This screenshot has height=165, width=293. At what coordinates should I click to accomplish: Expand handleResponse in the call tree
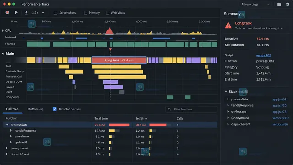point(11,131)
